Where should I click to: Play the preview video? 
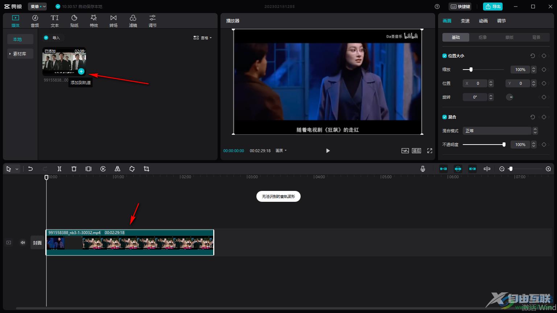(x=328, y=151)
